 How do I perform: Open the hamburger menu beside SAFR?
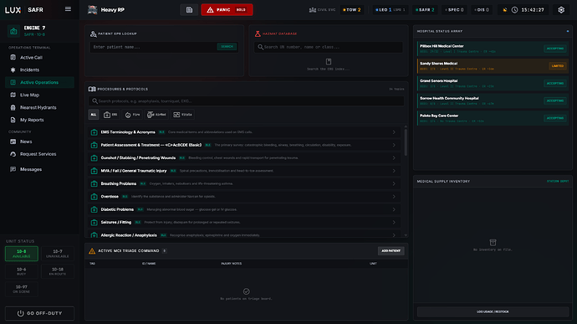[x=68, y=9]
